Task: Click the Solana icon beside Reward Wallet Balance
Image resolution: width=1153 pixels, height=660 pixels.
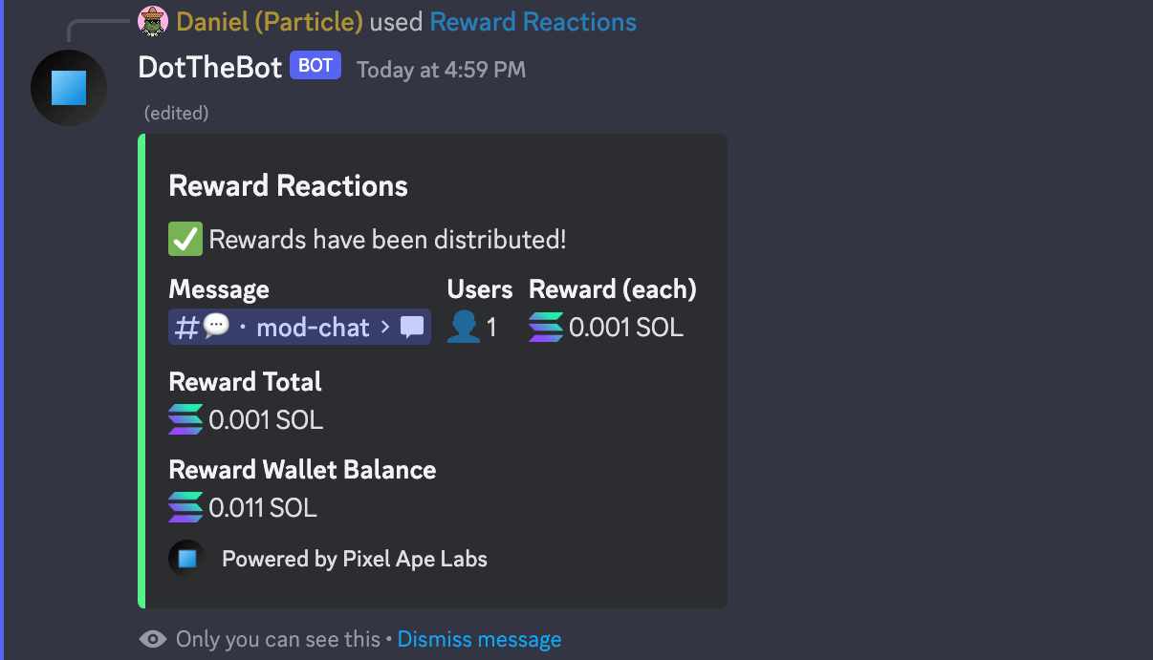Action: click(x=185, y=507)
